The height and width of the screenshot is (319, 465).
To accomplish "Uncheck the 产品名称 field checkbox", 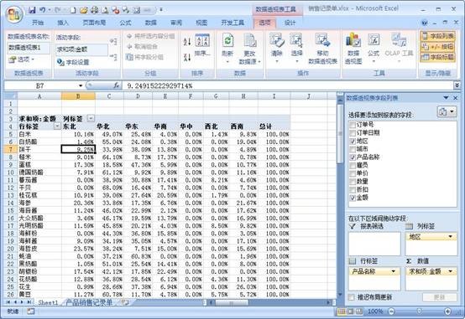I will 353,157.
